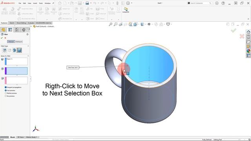This screenshot has width=251, height=141.
Task: Click the Zoom to Fit icon
Action: pos(111,24)
